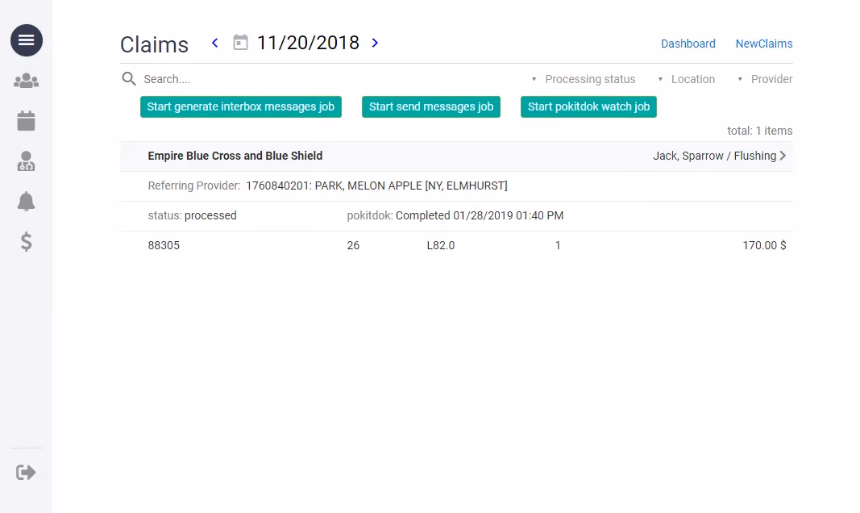Open the patients group icon

click(27, 81)
